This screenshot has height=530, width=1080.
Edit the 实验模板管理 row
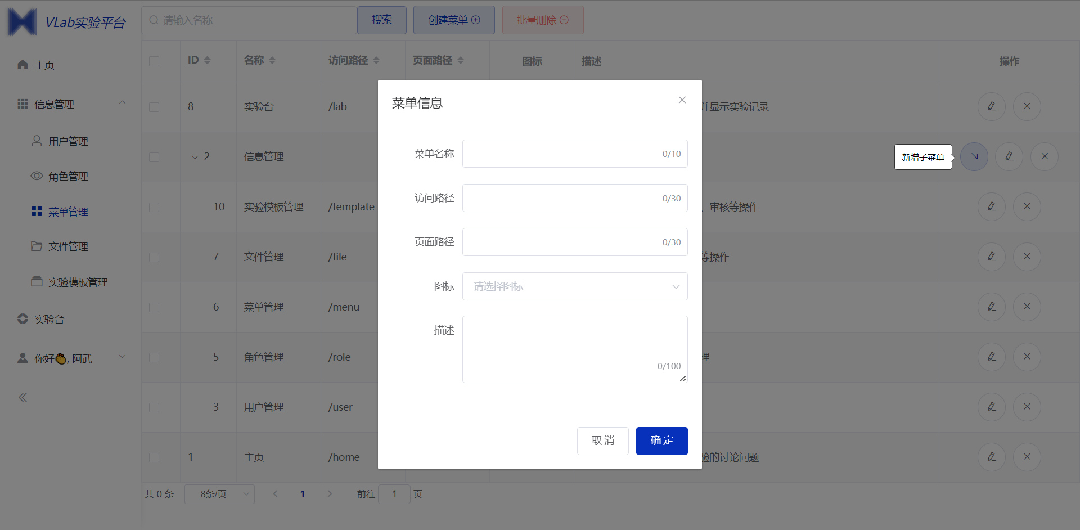click(992, 206)
